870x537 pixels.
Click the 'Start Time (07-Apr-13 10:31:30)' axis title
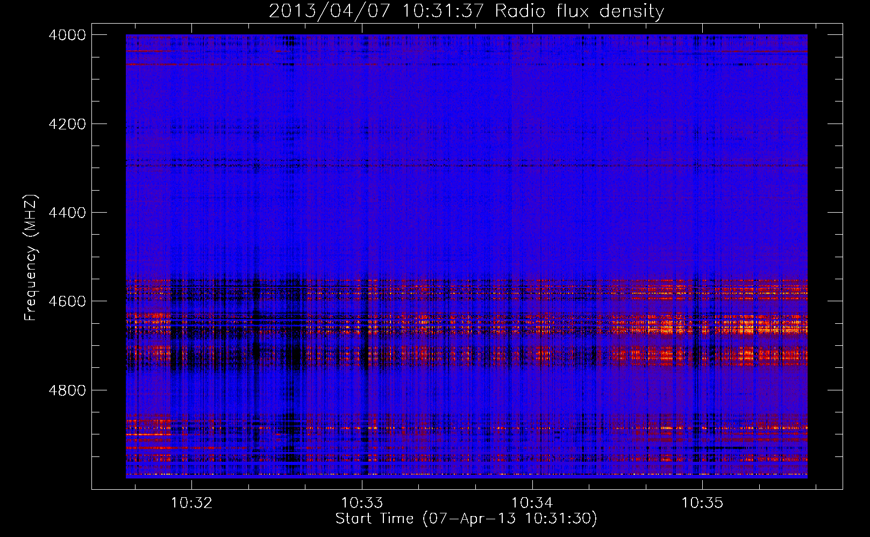466,519
